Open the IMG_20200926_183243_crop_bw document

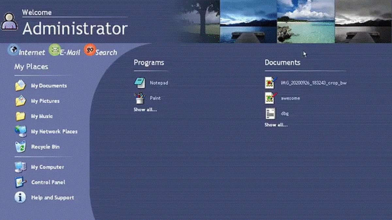(x=314, y=83)
